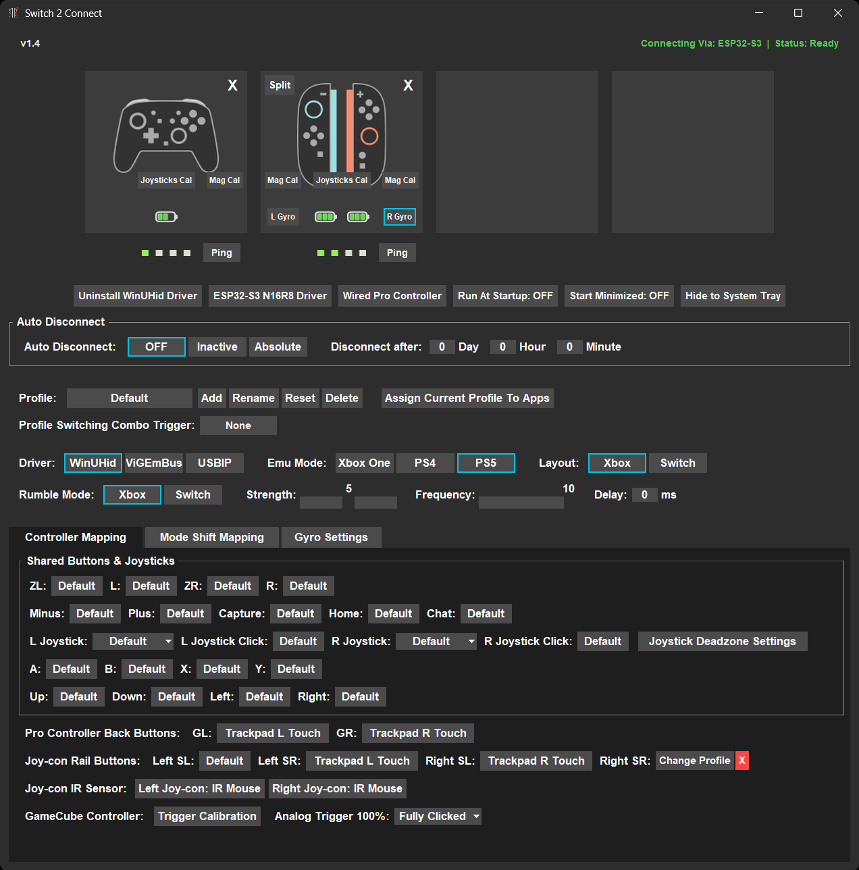Open Left SR Trackpad L Touch mapping
This screenshot has width=859, height=870.
click(362, 761)
